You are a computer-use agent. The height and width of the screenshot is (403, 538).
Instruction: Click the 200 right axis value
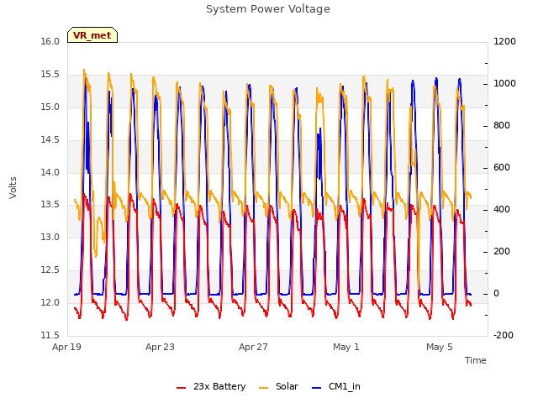pos(502,252)
